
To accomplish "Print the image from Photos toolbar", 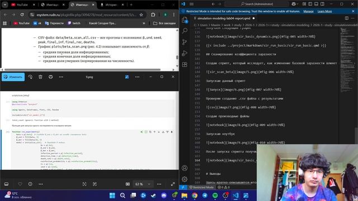I will (51, 77).
